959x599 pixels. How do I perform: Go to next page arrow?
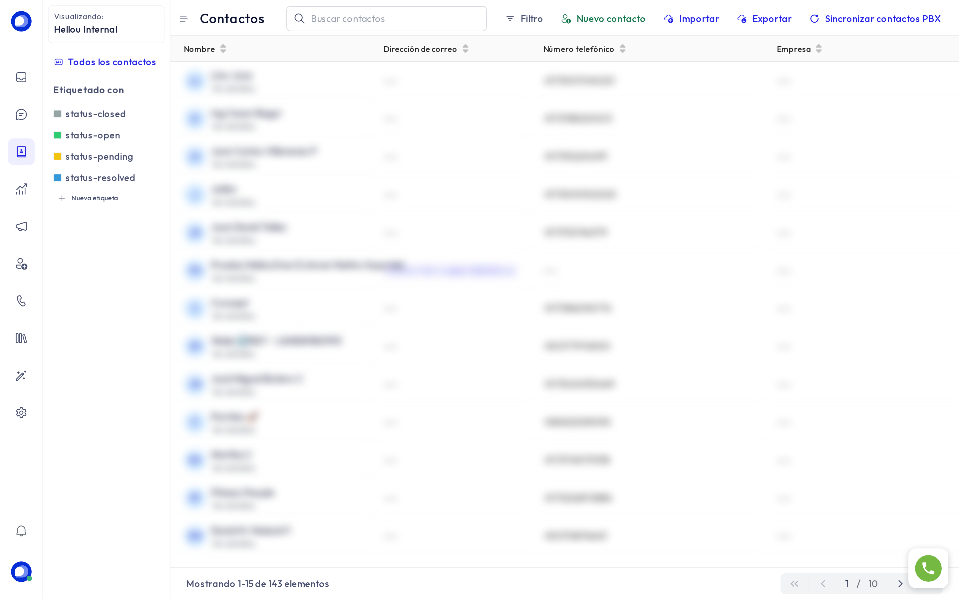[x=900, y=584]
